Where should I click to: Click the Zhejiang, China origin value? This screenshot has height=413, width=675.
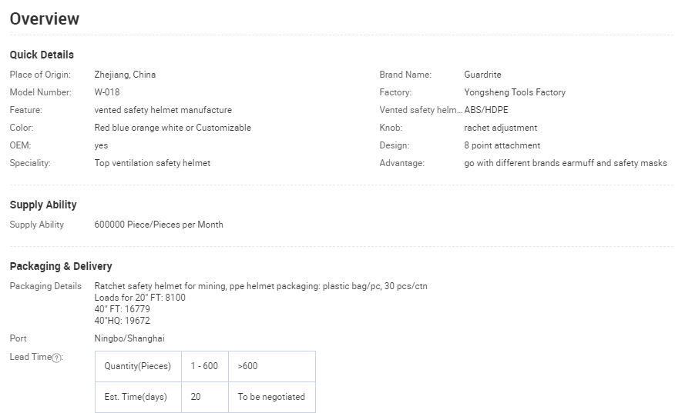[125, 75]
